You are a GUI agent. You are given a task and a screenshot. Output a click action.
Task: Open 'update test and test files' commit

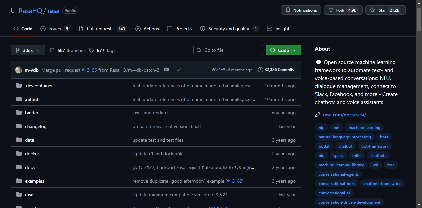158,140
